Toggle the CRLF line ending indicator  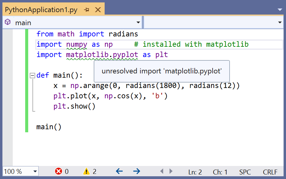point(270,172)
